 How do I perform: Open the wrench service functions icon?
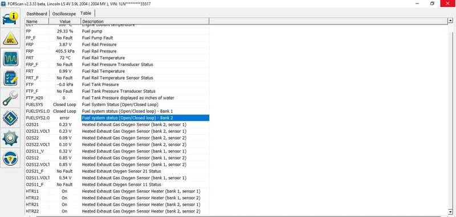coord(10,98)
